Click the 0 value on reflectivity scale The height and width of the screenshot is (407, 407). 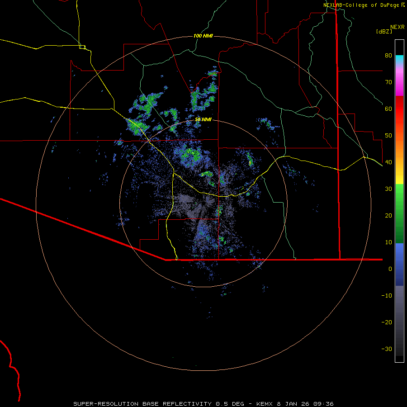(x=390, y=269)
